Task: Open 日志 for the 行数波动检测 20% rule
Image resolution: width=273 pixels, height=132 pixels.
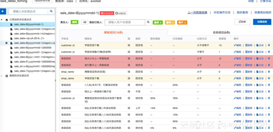Action: [260, 85]
